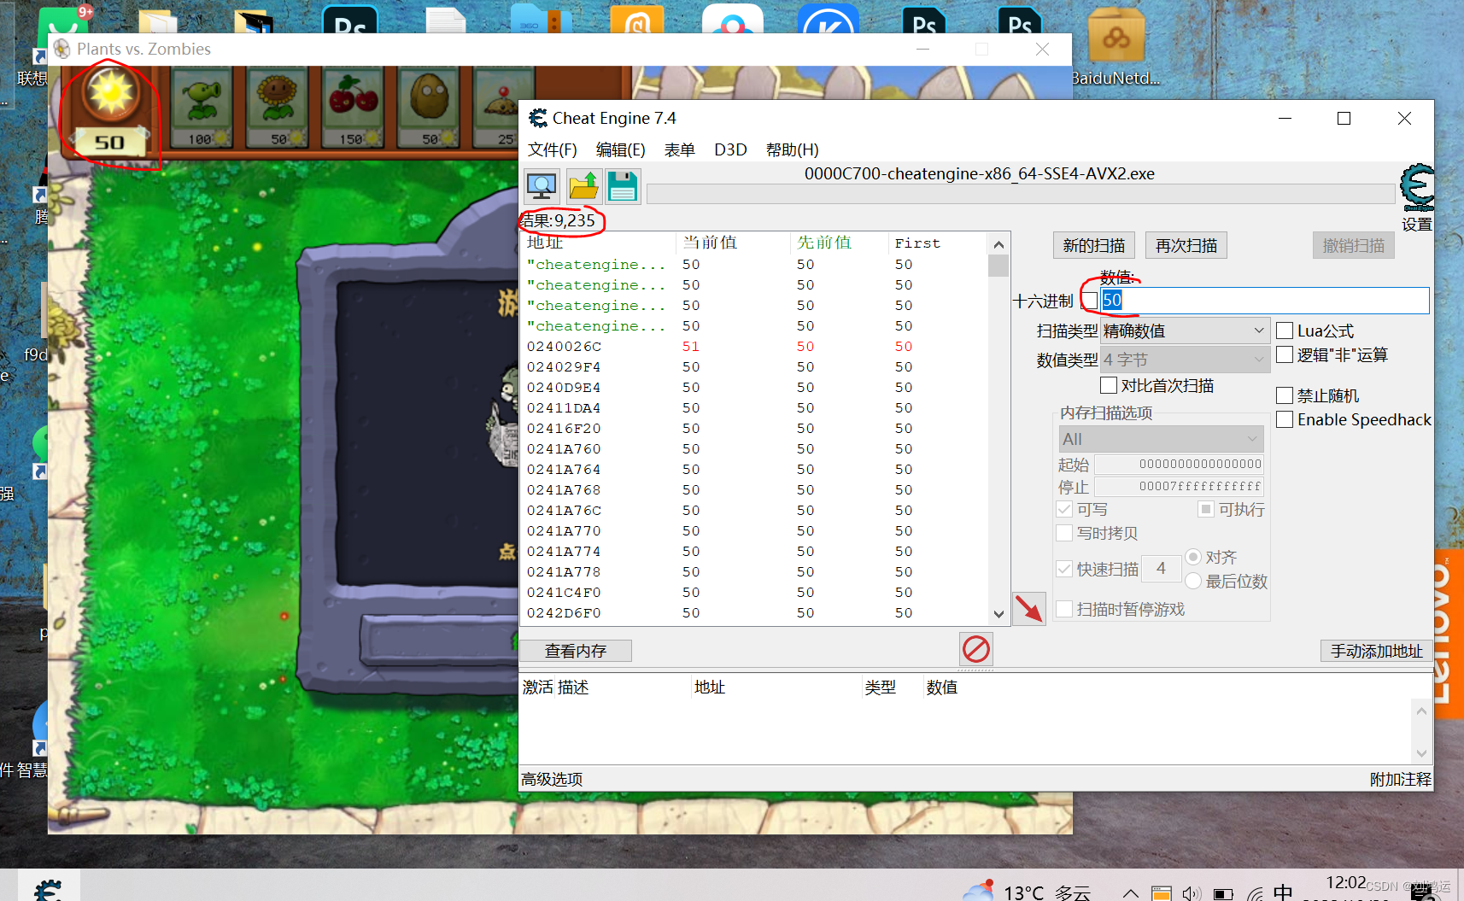Click the sun counter icon in game
The height and width of the screenshot is (901, 1464).
coord(111,92)
